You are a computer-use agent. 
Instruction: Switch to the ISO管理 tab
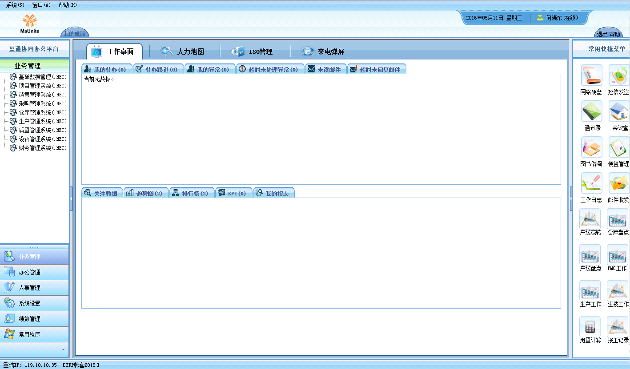tap(252, 52)
